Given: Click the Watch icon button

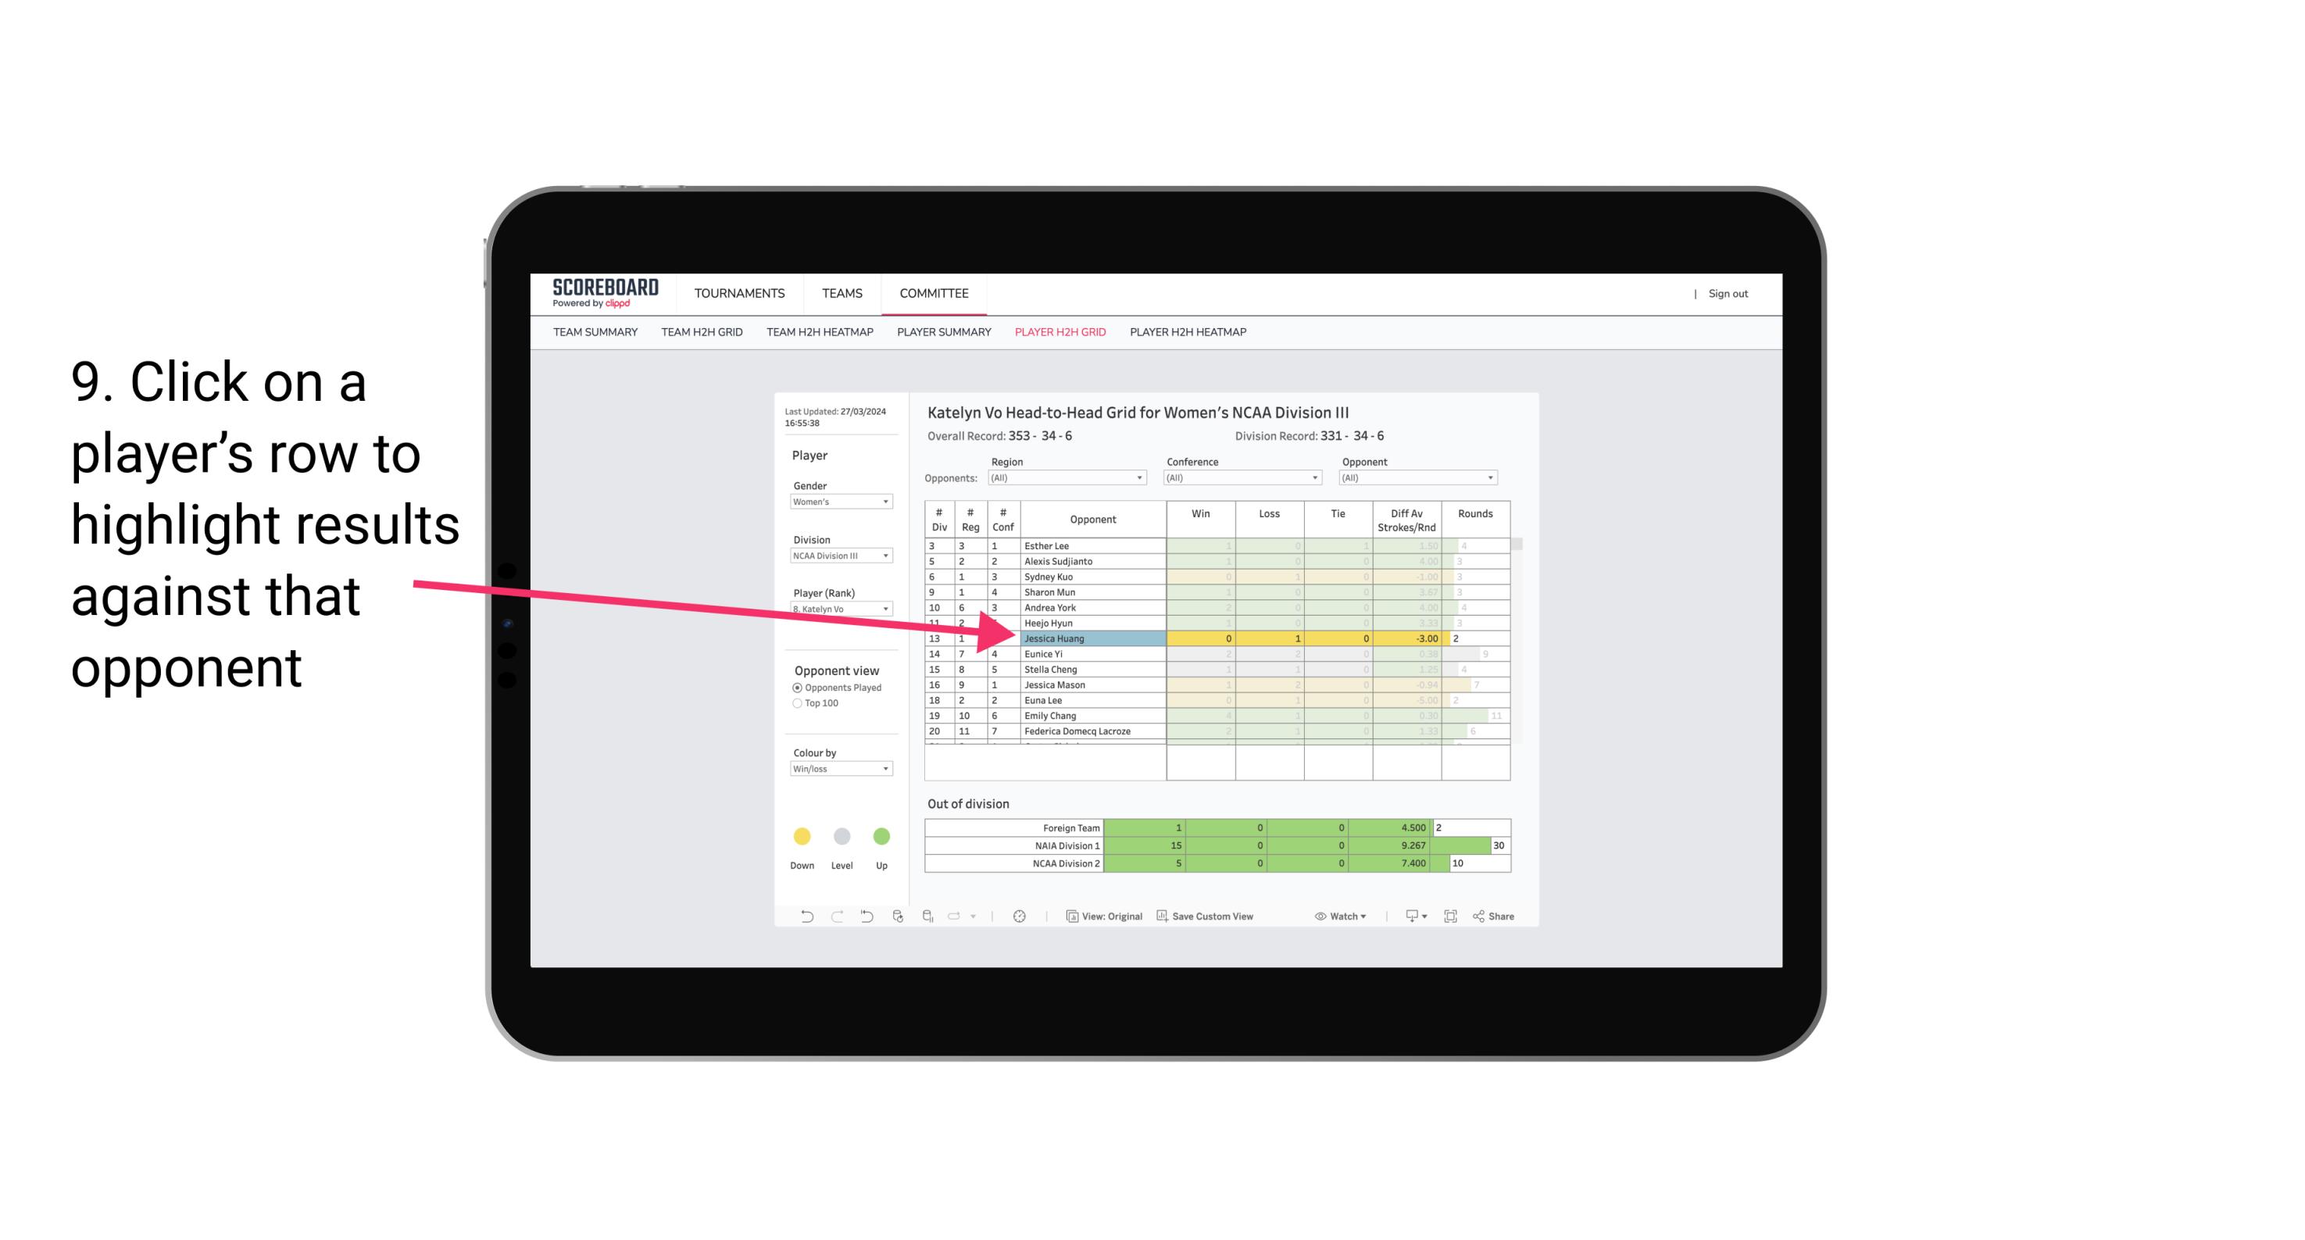Looking at the screenshot, I should click(x=1319, y=918).
